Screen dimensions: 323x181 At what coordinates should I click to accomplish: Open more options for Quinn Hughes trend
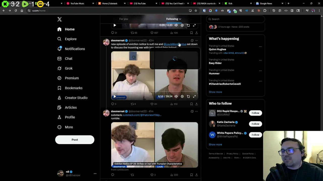[x=260, y=47]
